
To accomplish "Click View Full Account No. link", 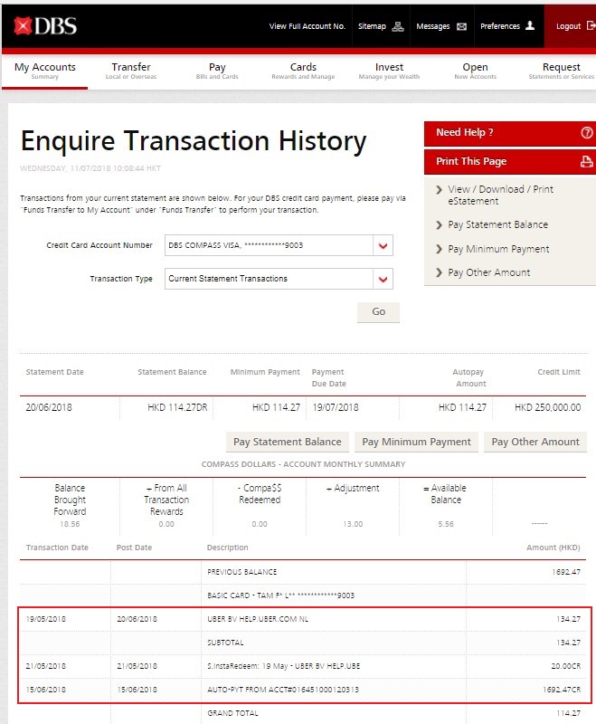I will click(307, 26).
